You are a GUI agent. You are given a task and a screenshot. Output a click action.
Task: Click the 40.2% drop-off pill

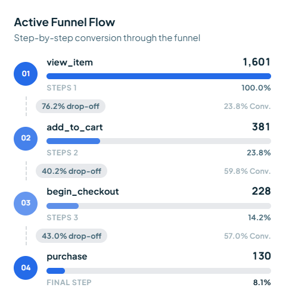point(71,171)
